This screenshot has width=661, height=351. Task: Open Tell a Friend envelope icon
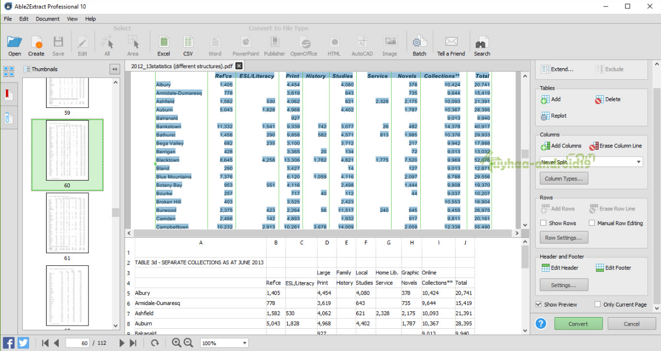pyautogui.click(x=451, y=42)
